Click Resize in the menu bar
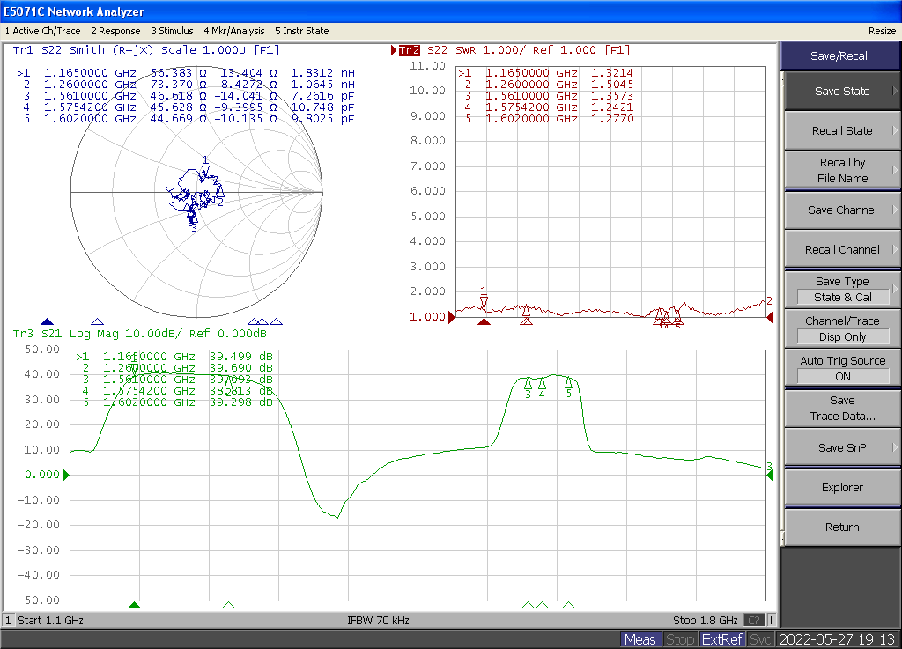Image resolution: width=902 pixels, height=649 pixels. (882, 31)
